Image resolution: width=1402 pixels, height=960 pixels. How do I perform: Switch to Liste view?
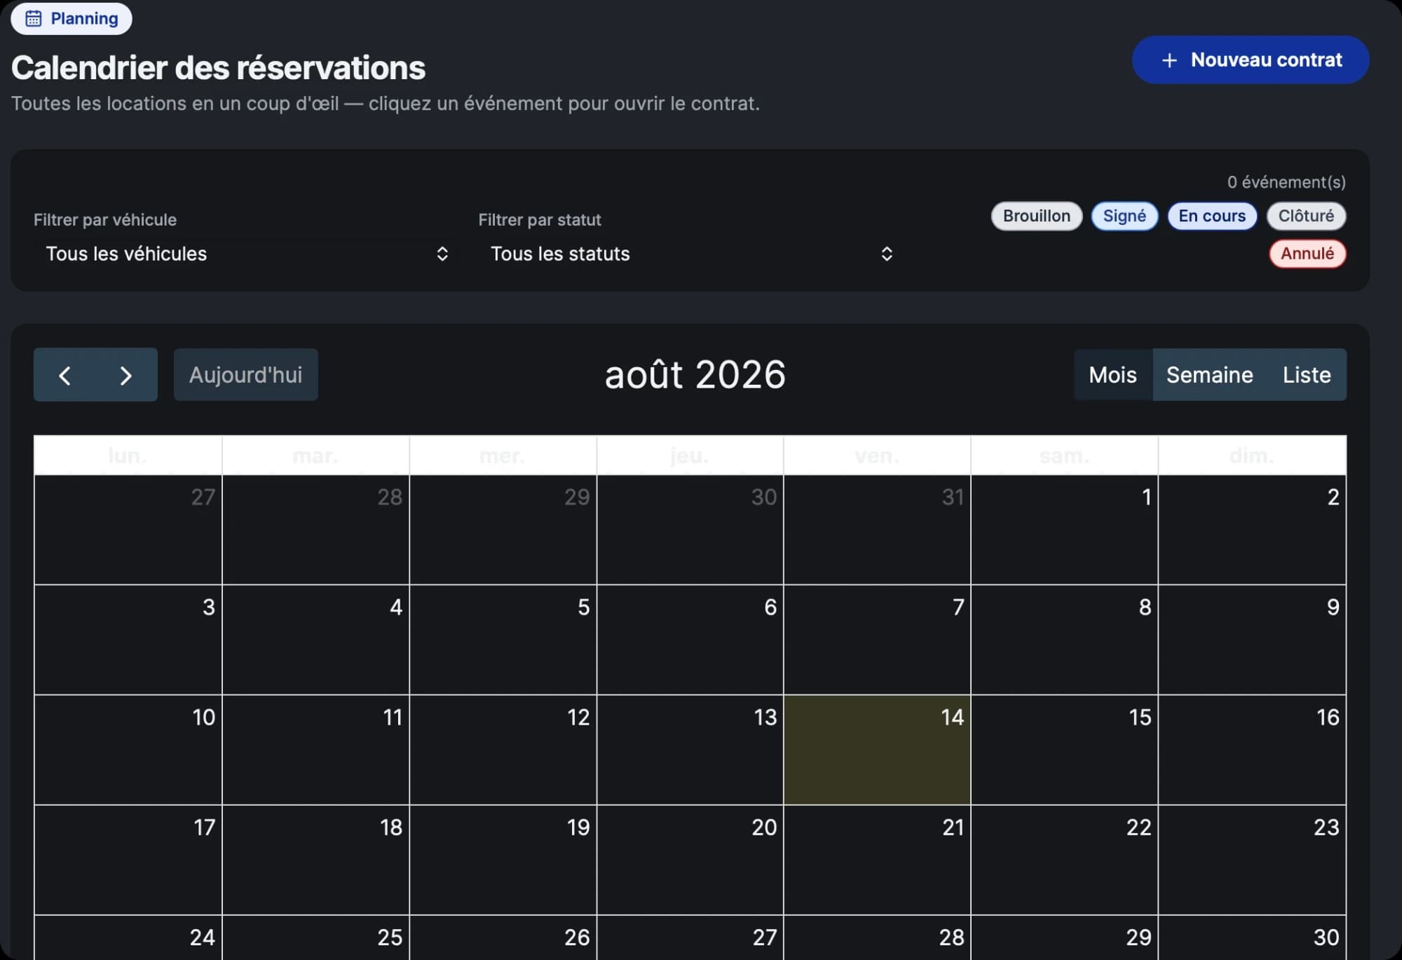point(1307,375)
